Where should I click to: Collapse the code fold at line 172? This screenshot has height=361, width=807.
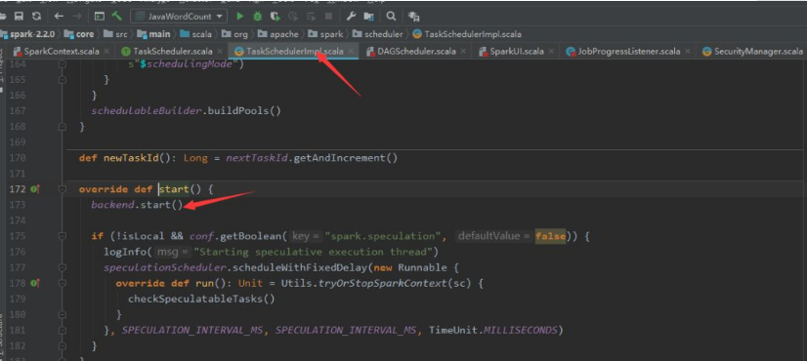[63, 189]
